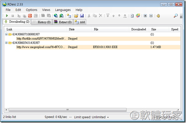Viewport: 186px width, 123px height.
Task: Click the move up arrow icon
Action: [113, 16]
